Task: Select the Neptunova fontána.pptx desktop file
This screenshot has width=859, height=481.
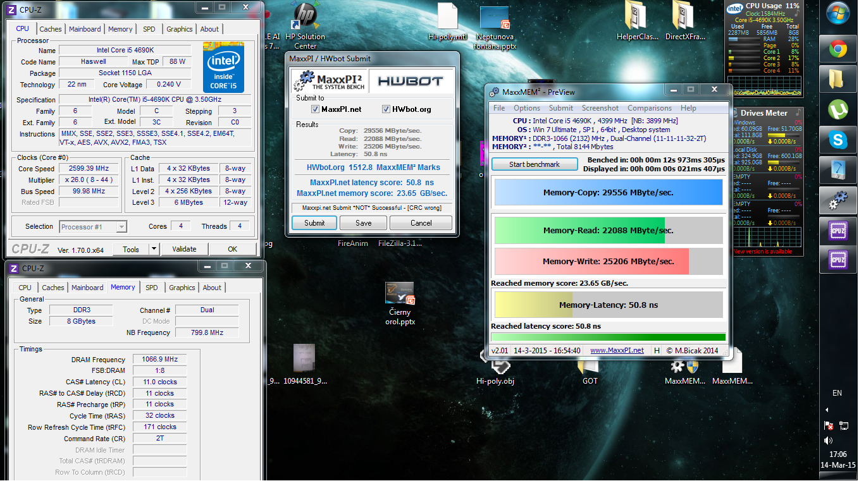Action: coord(494,28)
